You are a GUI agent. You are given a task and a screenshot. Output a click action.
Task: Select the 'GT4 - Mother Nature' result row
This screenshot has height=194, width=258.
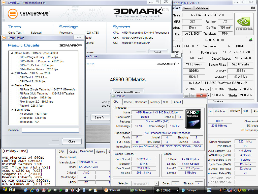(39, 69)
